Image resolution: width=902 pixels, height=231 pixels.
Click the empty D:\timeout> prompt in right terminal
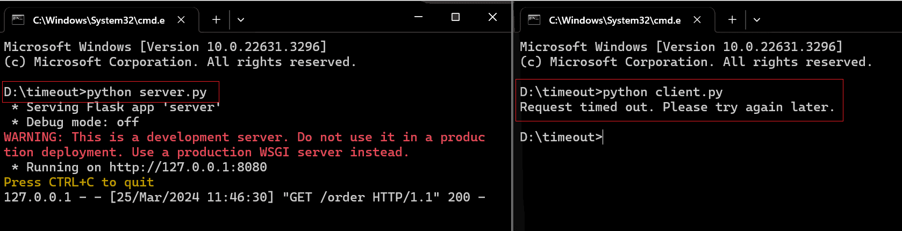coord(561,137)
